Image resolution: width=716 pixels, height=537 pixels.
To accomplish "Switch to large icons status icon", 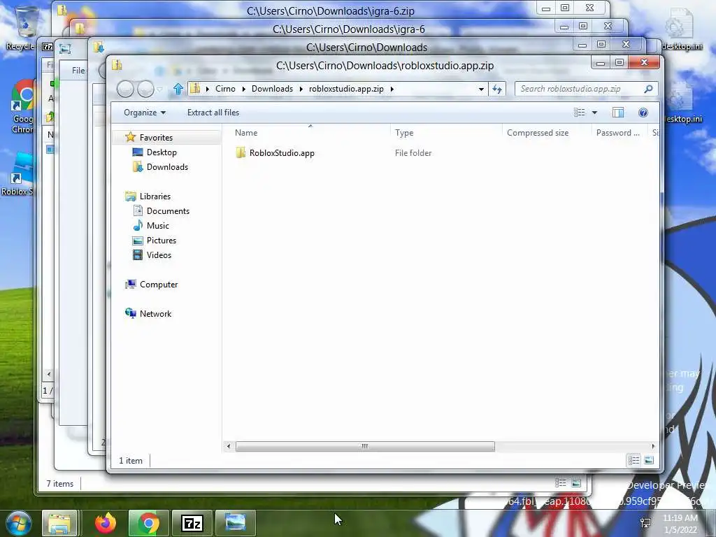I will (x=648, y=460).
